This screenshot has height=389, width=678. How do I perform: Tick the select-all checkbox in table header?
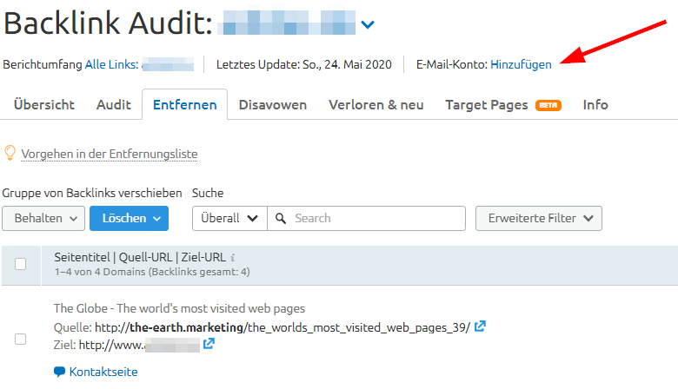pos(20,264)
